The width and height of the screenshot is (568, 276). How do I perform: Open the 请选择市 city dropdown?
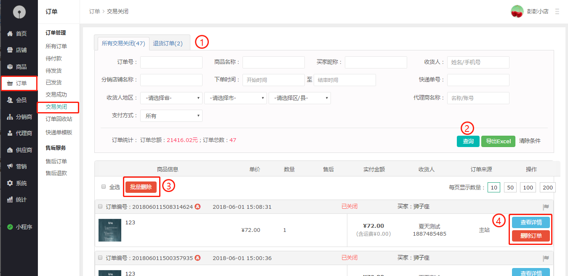[x=235, y=98]
